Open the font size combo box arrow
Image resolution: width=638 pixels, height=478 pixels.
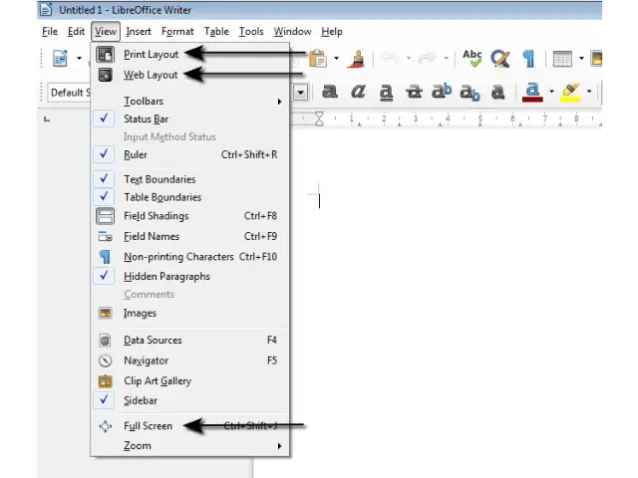click(300, 93)
